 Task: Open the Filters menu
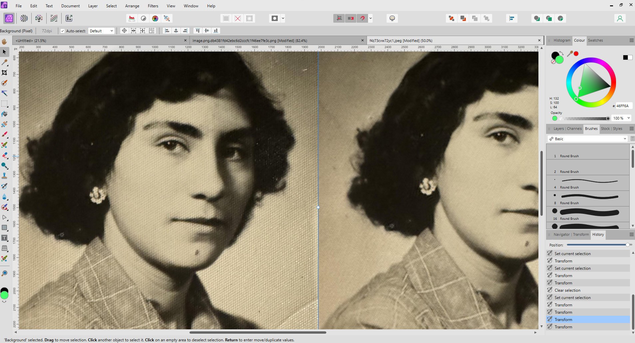pos(153,6)
